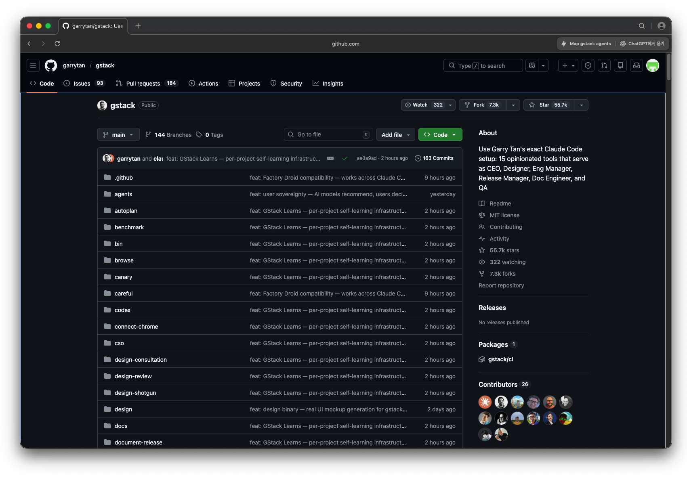Screen dimensions: 687x478
Task: Switch to the Projects tab
Action: (x=244, y=84)
